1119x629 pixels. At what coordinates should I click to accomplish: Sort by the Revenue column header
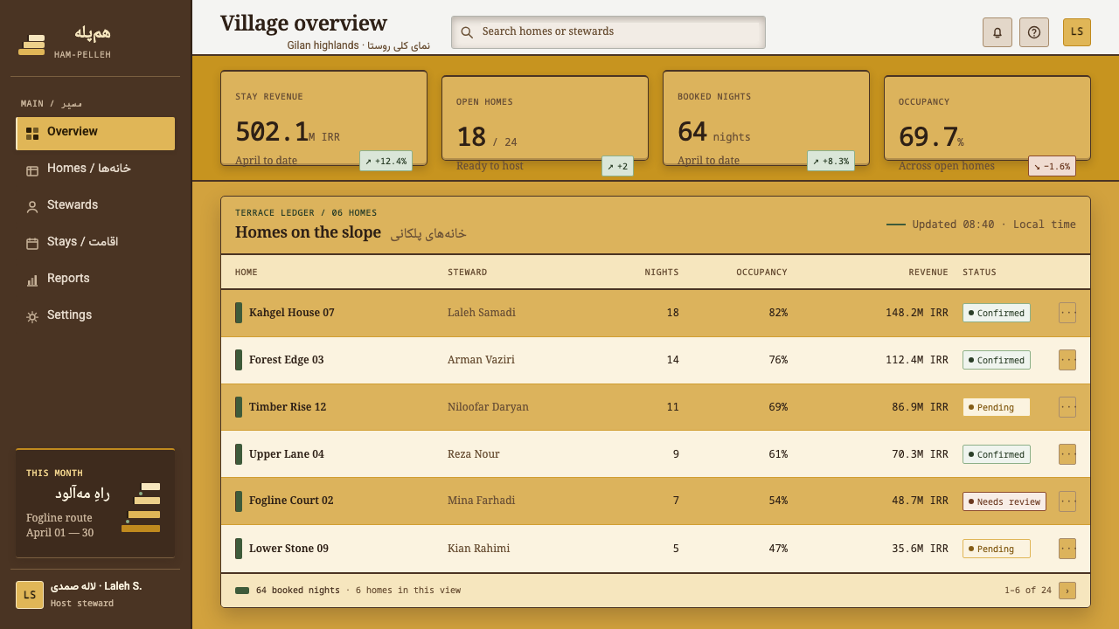(x=928, y=273)
